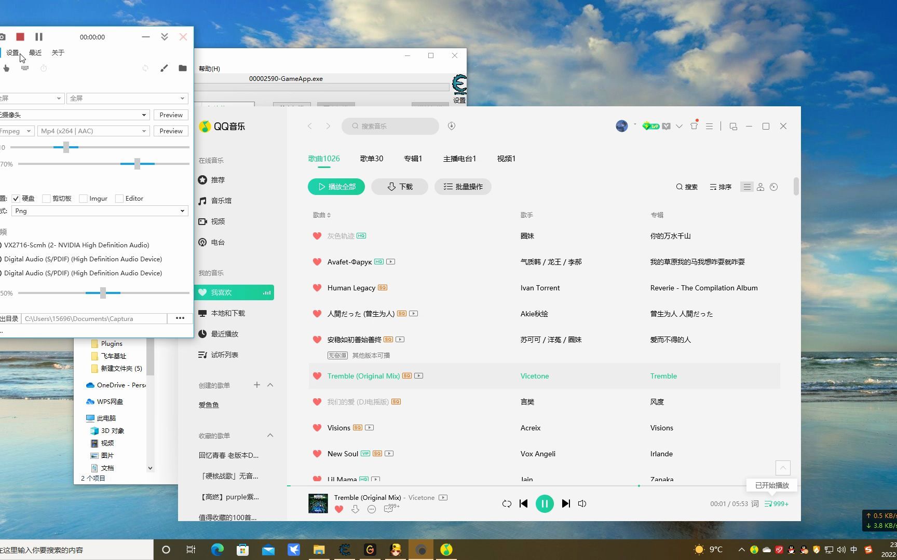Toggle mouse click overlay hand icon
The height and width of the screenshot is (560, 897).
tap(6, 68)
